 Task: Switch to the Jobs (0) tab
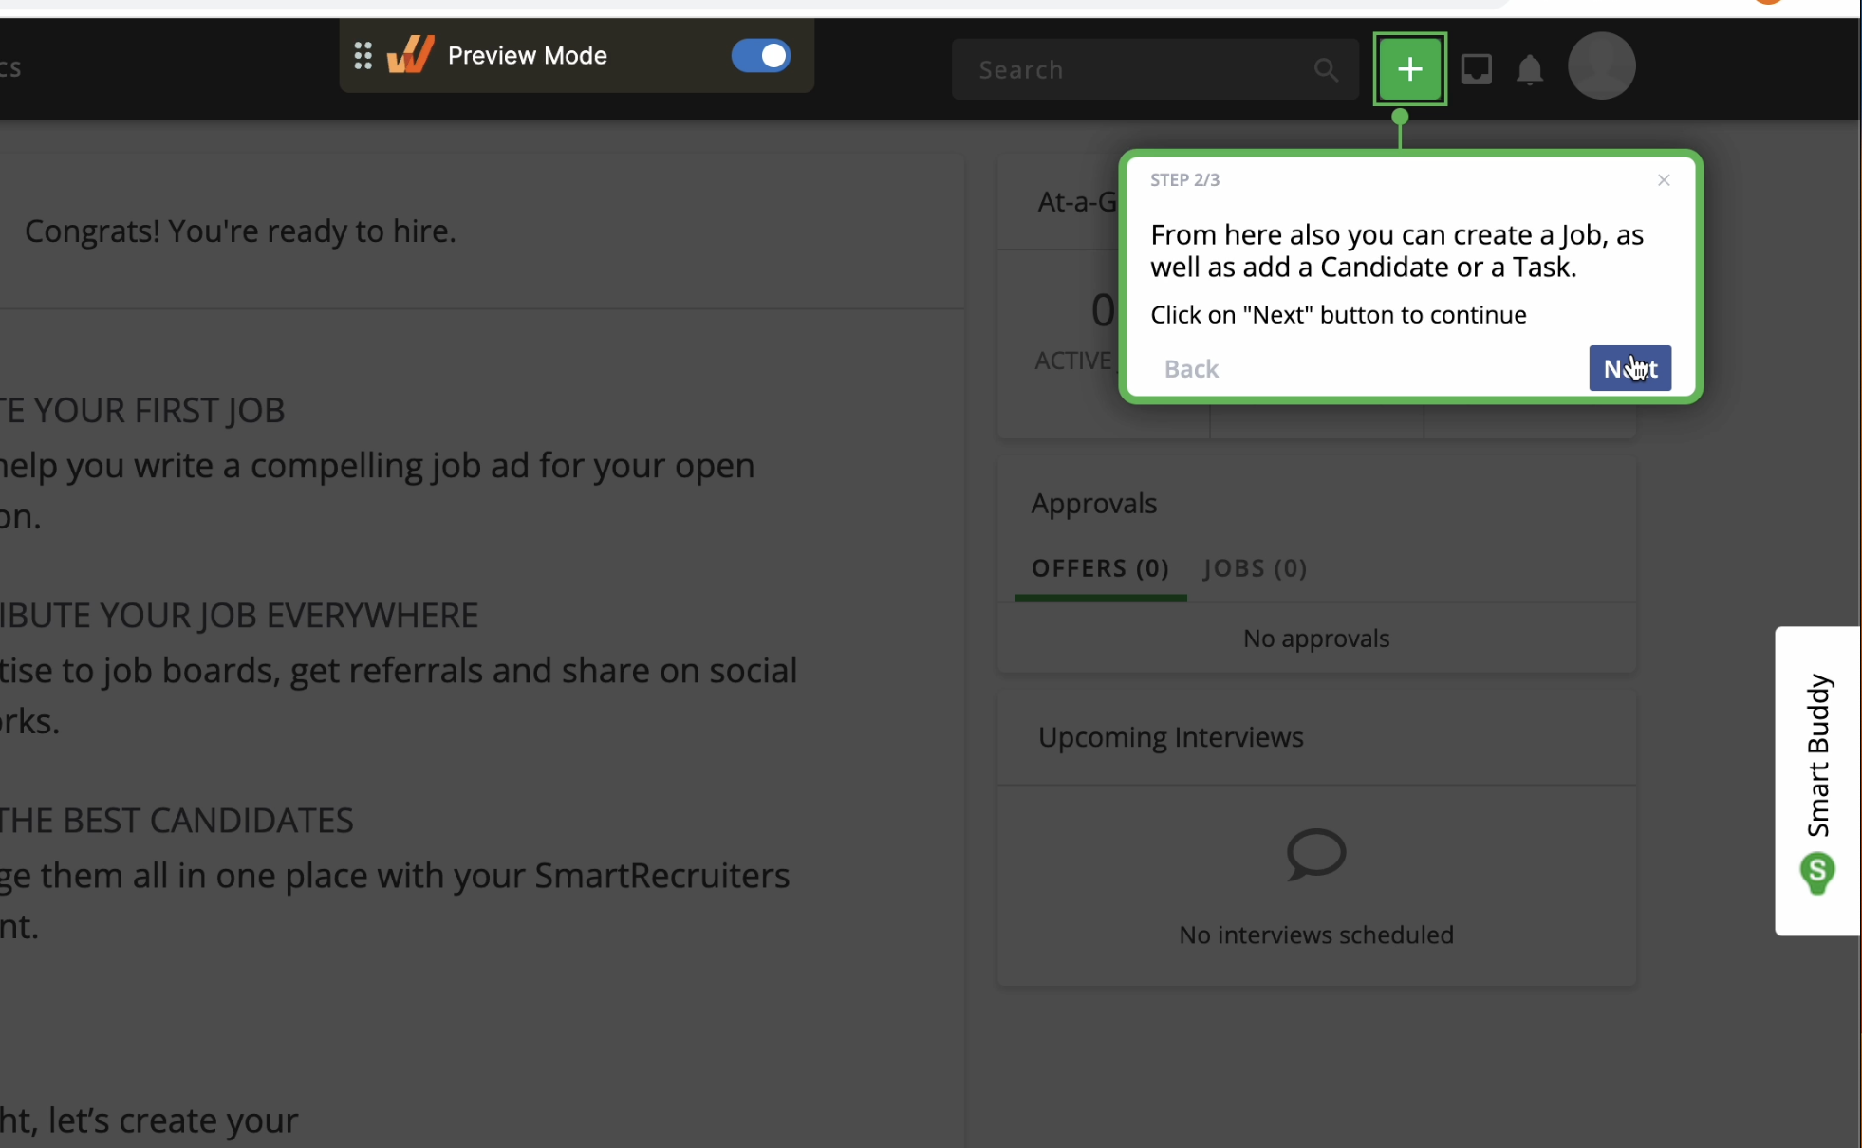1255,567
